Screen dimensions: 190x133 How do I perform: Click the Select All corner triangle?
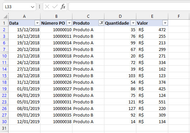click(5, 16)
